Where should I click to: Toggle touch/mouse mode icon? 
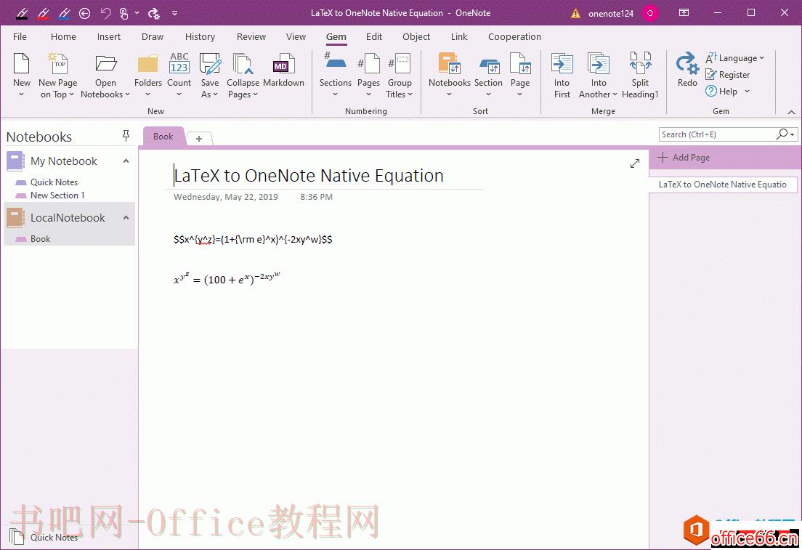pos(123,13)
